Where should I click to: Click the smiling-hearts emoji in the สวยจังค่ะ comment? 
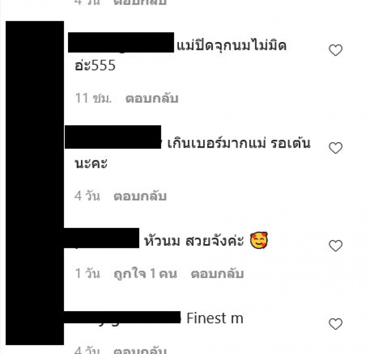click(x=259, y=240)
